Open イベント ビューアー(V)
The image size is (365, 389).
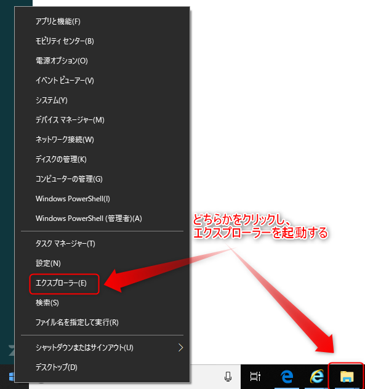[x=102, y=81]
